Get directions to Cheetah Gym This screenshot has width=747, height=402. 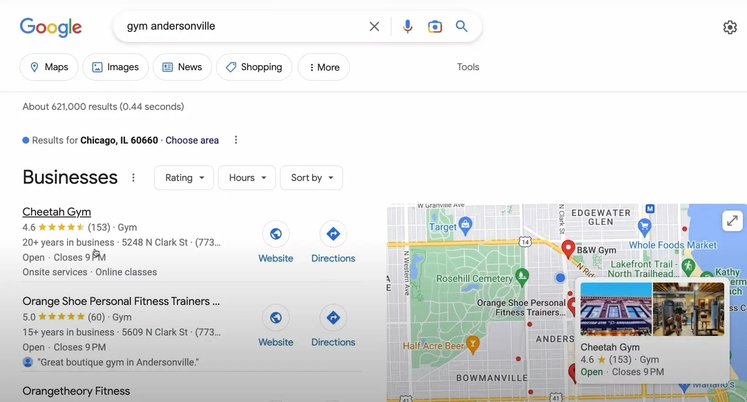coord(333,234)
